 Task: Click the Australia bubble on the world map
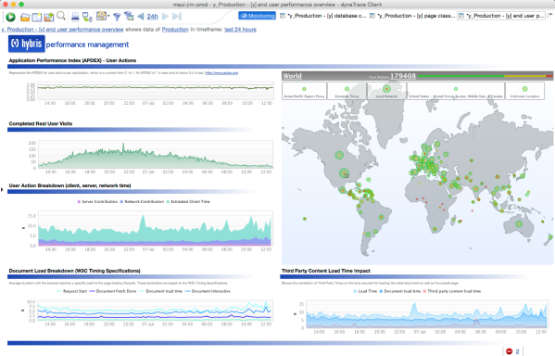pyautogui.click(x=519, y=223)
